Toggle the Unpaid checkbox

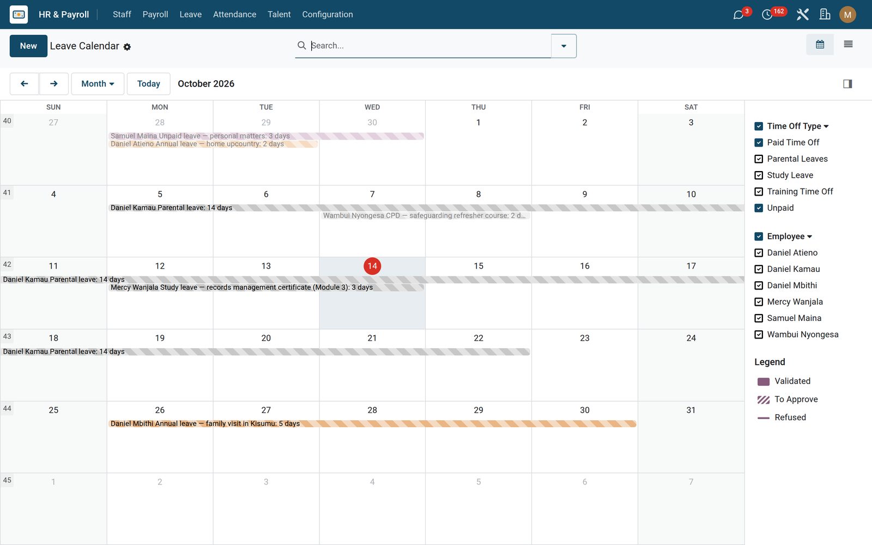pos(759,208)
